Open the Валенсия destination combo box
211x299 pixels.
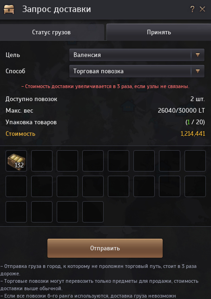click(137, 55)
